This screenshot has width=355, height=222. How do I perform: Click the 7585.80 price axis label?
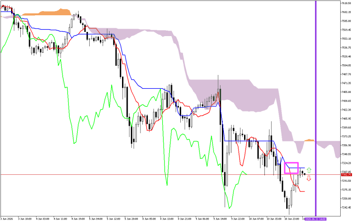[346, 21]
